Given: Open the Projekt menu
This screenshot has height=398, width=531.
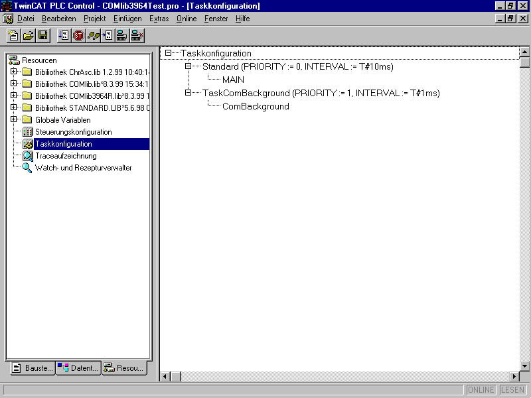Looking at the screenshot, I should 94,19.
